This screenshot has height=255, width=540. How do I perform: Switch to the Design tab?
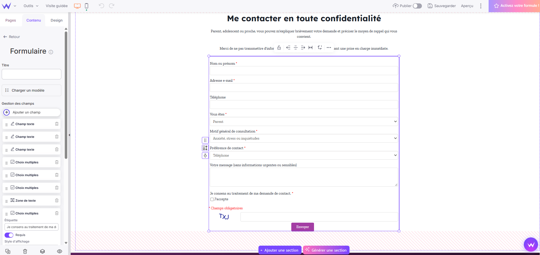56,20
